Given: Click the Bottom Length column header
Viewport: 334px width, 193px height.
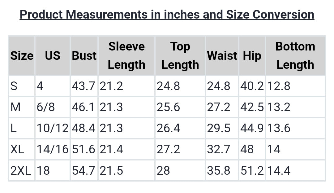Looking at the screenshot, I should 295,56.
